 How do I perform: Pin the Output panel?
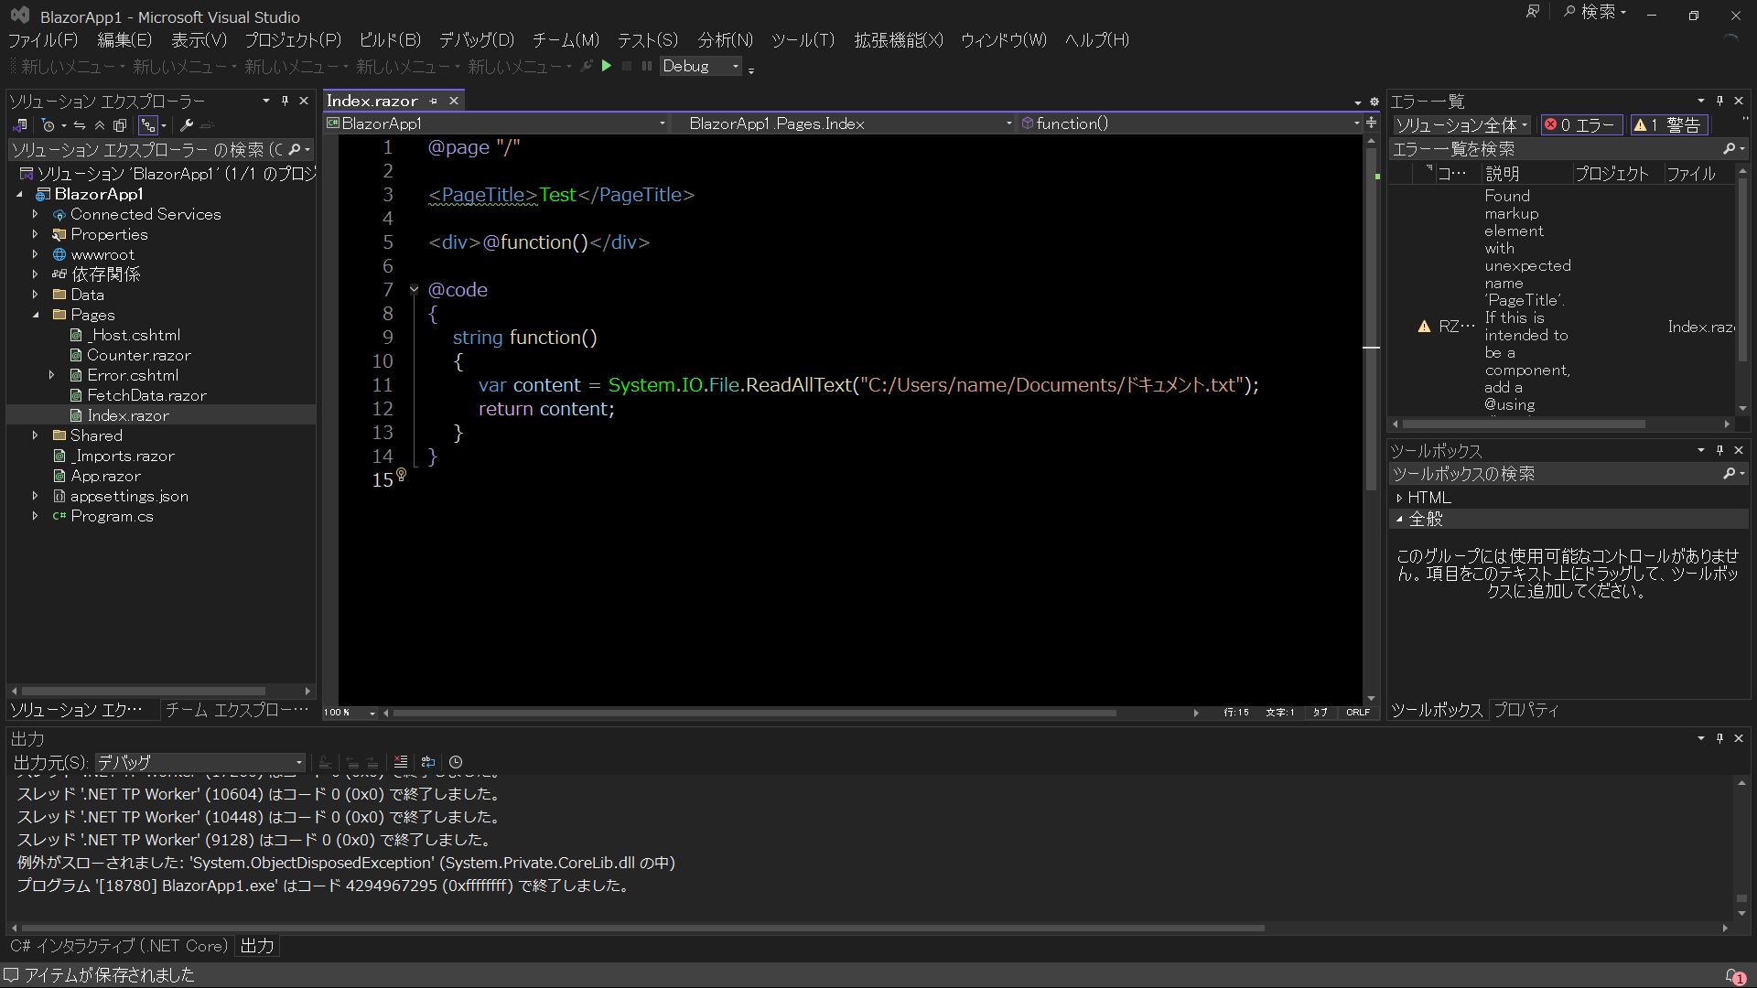(1719, 738)
